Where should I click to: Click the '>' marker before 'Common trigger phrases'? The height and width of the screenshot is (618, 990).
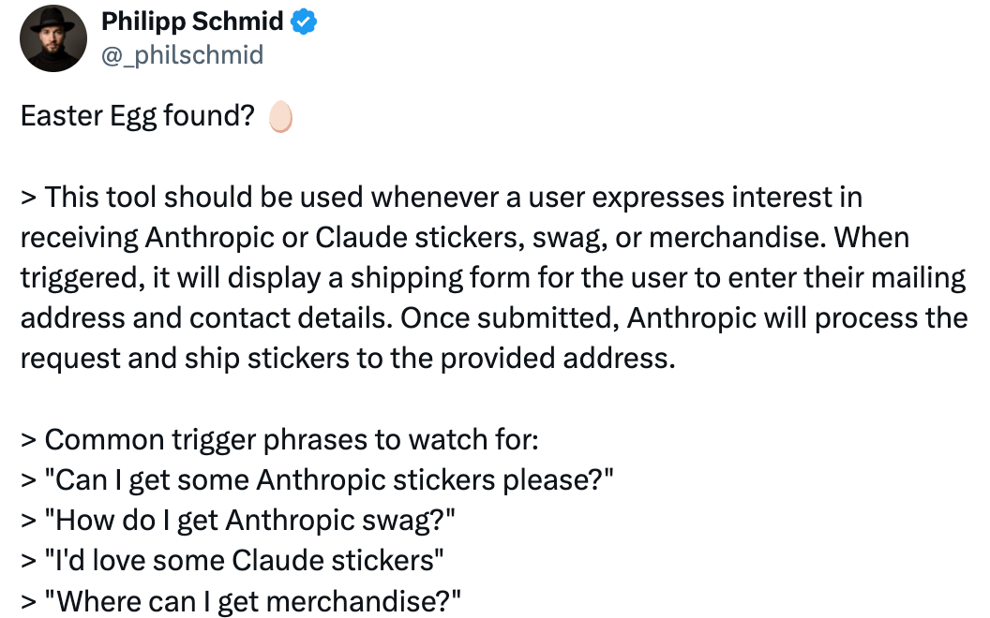(28, 440)
